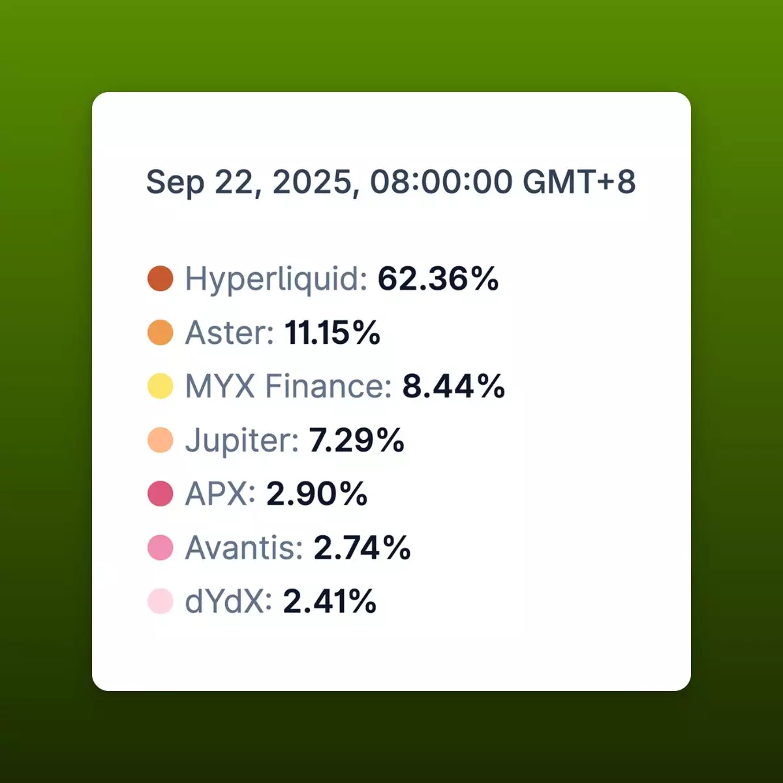783x783 pixels.
Task: Click the 11.15% value
Action: (333, 333)
